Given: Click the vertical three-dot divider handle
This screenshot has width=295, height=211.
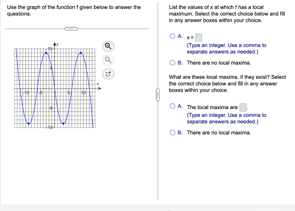Looking at the screenshot, I should [158, 94].
